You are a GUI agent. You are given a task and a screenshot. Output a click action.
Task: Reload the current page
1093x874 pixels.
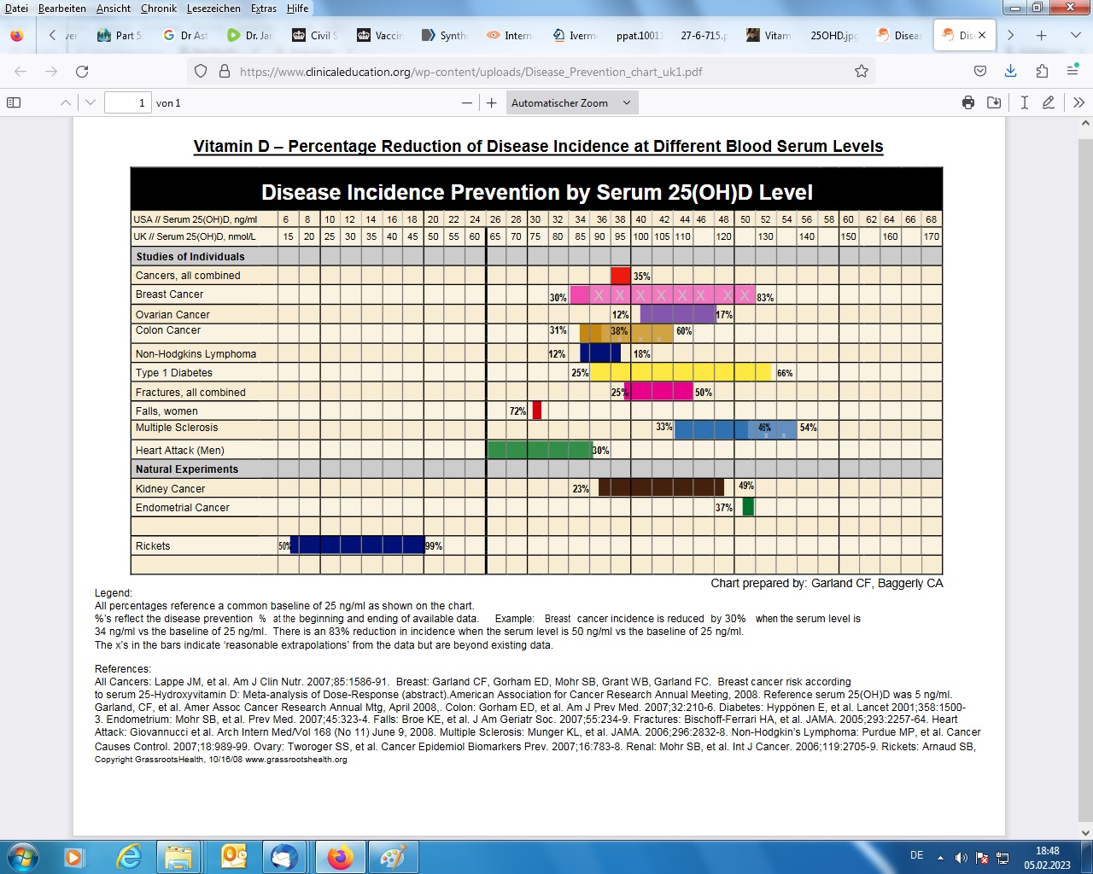(x=82, y=72)
